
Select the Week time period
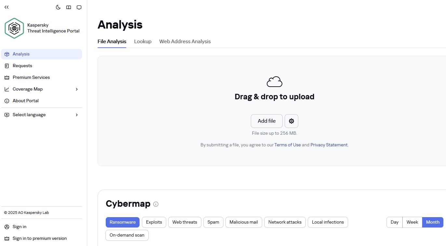pos(412,222)
